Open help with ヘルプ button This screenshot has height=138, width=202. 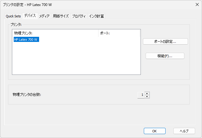pos(184,131)
